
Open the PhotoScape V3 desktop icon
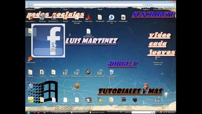pyautogui.click(x=54, y=18)
